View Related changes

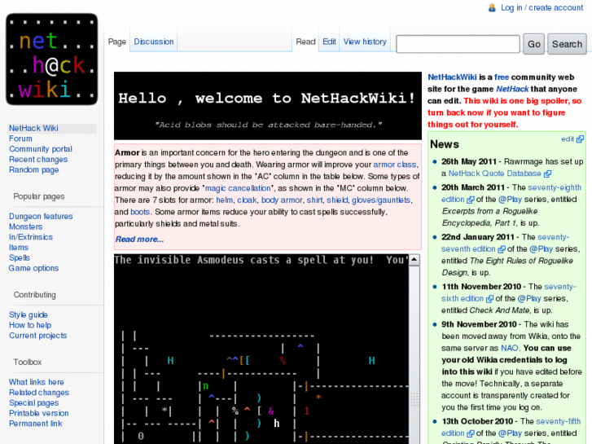point(39,393)
